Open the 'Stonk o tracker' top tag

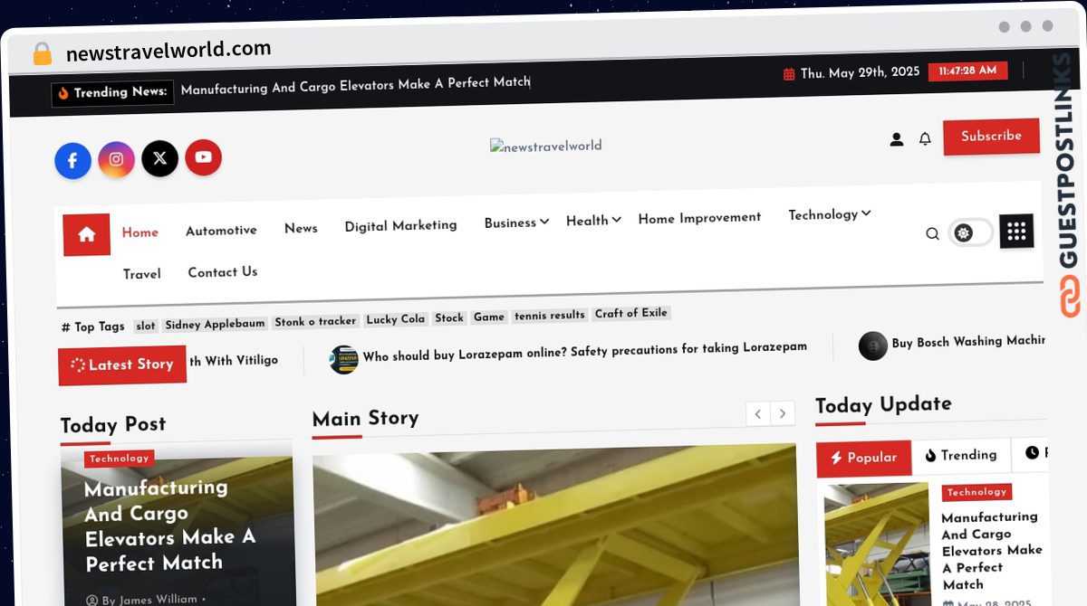coord(315,321)
